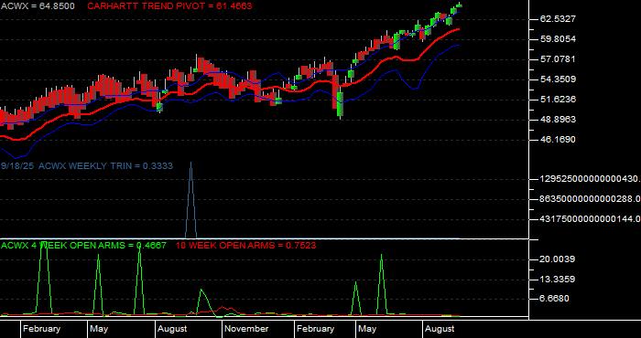
Task: Select the 59.8054 price axis value
Action: [x=558, y=38]
